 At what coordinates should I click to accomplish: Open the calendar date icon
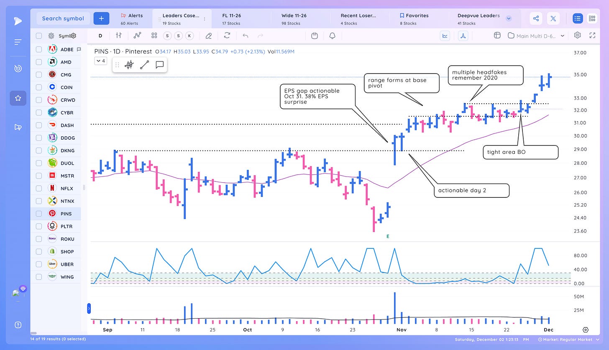click(315, 36)
